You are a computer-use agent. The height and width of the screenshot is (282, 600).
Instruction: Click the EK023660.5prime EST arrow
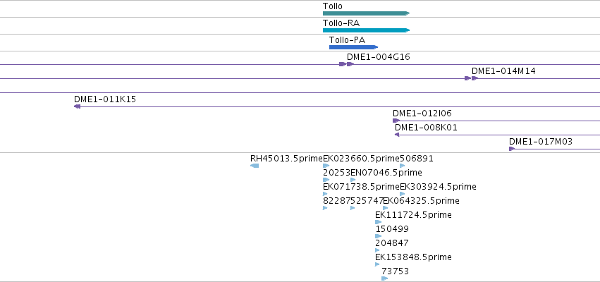pyautogui.click(x=326, y=166)
